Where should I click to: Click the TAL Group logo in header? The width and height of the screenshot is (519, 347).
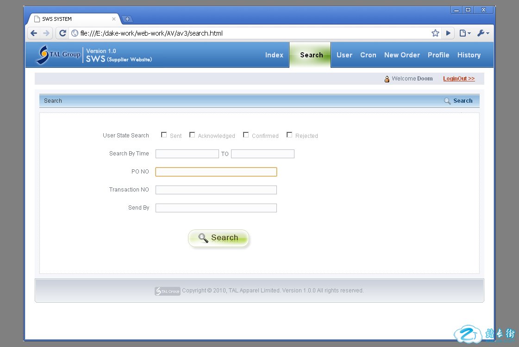coord(58,55)
